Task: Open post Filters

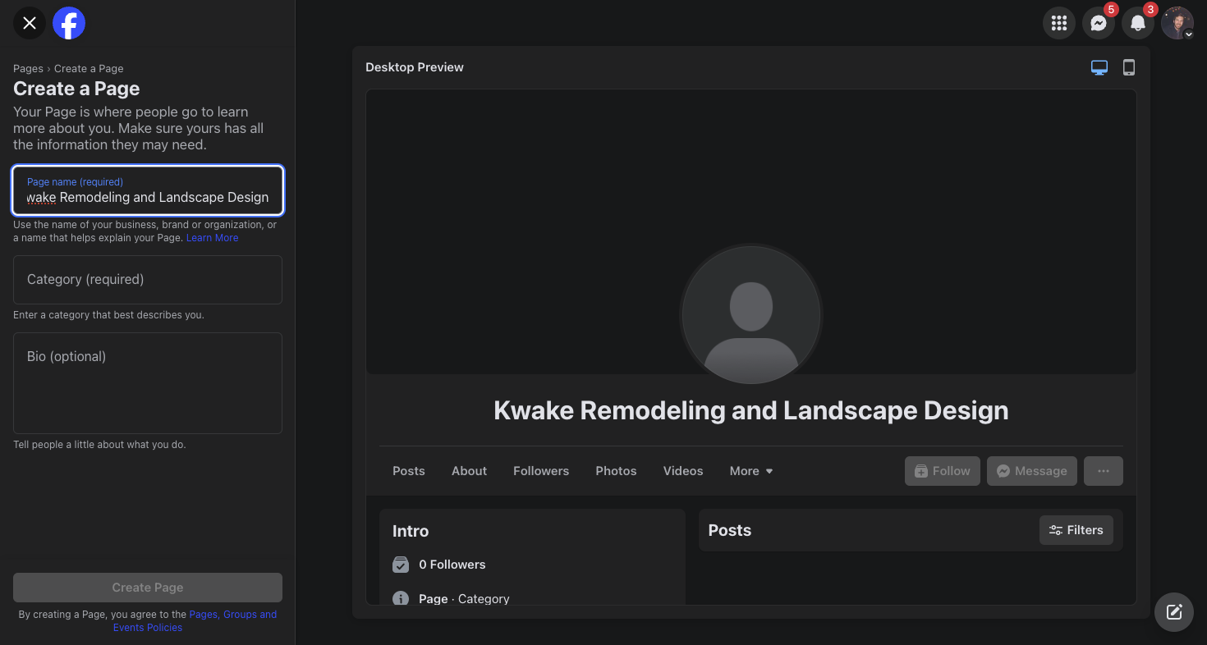Action: [1076, 530]
